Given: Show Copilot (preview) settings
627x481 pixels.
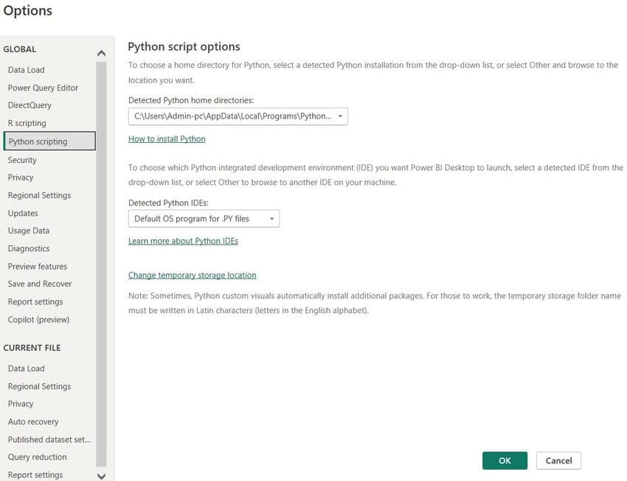Looking at the screenshot, I should pyautogui.click(x=38, y=320).
